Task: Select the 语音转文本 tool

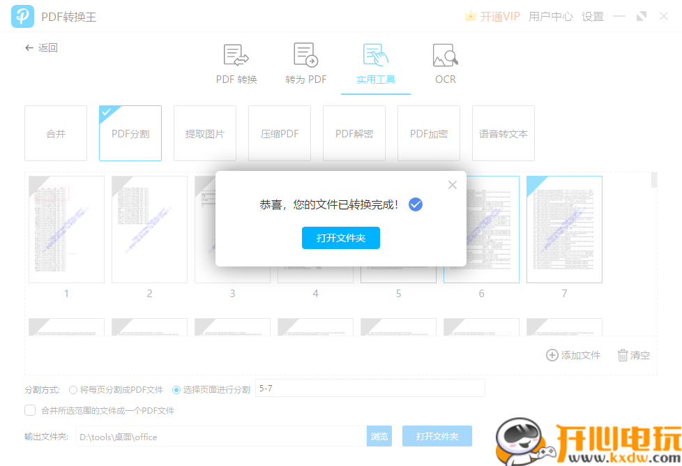Action: click(503, 133)
